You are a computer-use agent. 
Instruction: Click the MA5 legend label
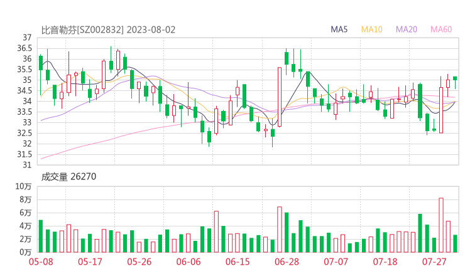tap(339, 29)
